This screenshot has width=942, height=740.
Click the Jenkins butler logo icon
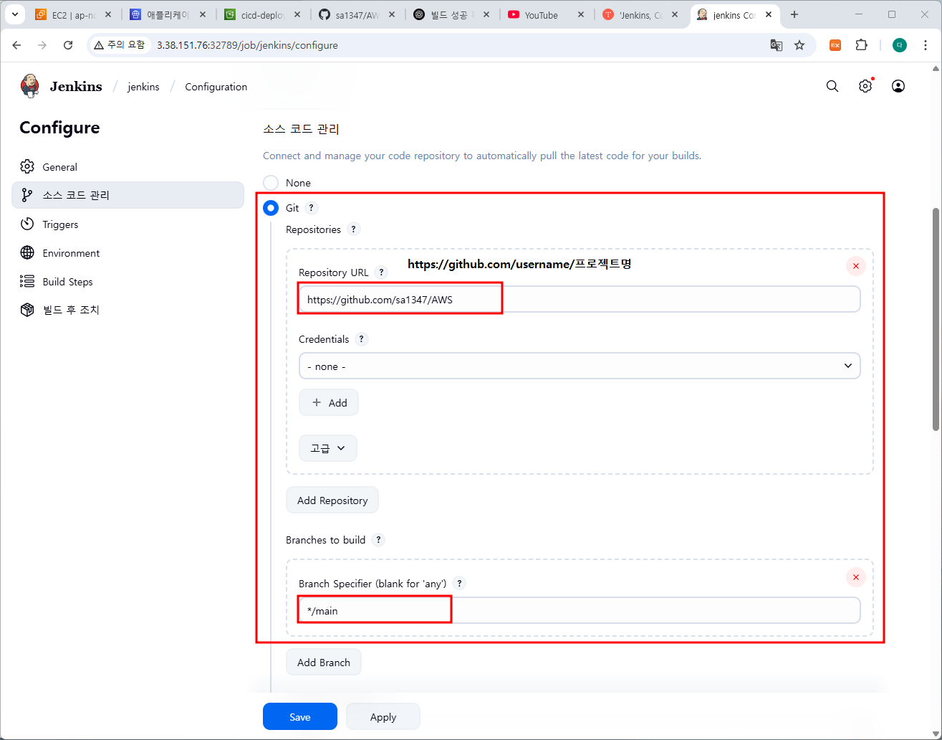point(30,86)
